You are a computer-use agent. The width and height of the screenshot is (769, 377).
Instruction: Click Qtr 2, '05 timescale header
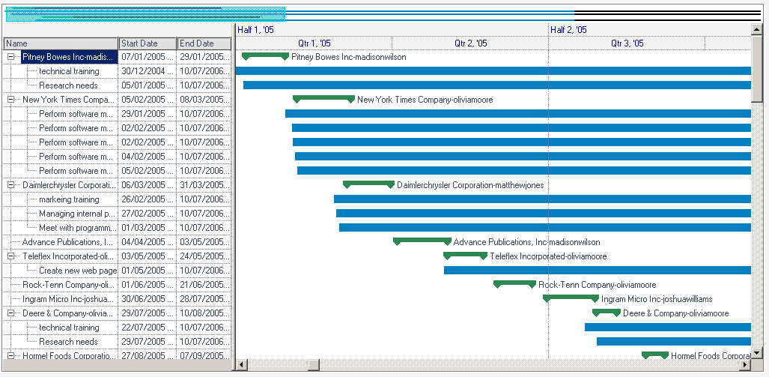[471, 43]
